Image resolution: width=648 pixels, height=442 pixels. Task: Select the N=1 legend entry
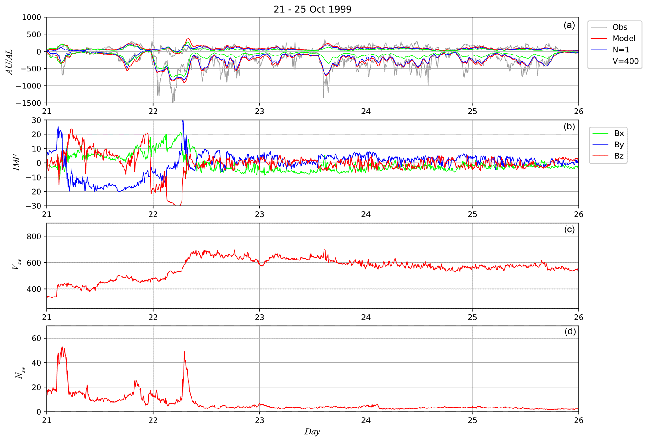[620, 50]
